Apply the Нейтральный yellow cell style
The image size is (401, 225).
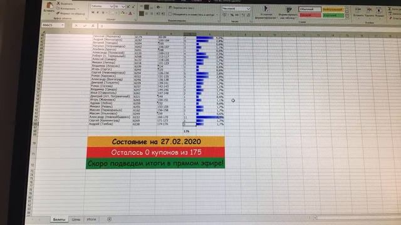click(x=333, y=9)
